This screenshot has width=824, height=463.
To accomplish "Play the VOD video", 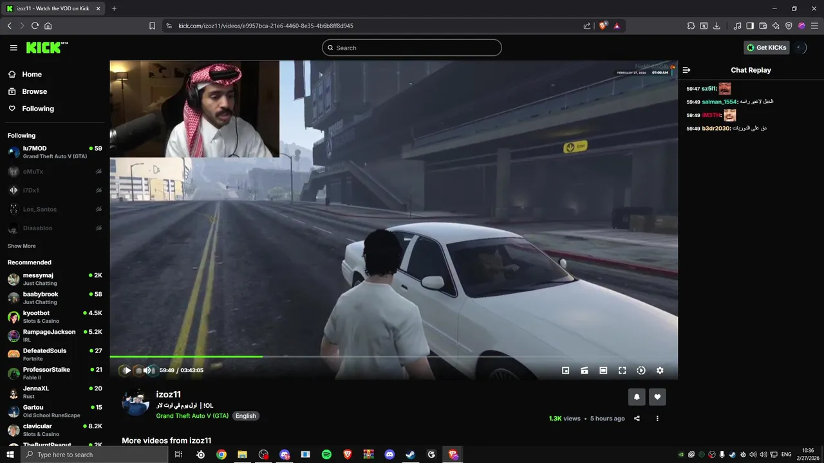I will (x=127, y=370).
